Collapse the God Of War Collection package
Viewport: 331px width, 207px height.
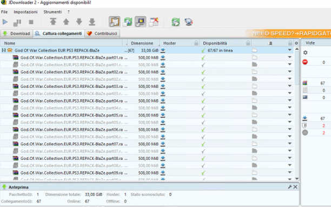pos(4,50)
